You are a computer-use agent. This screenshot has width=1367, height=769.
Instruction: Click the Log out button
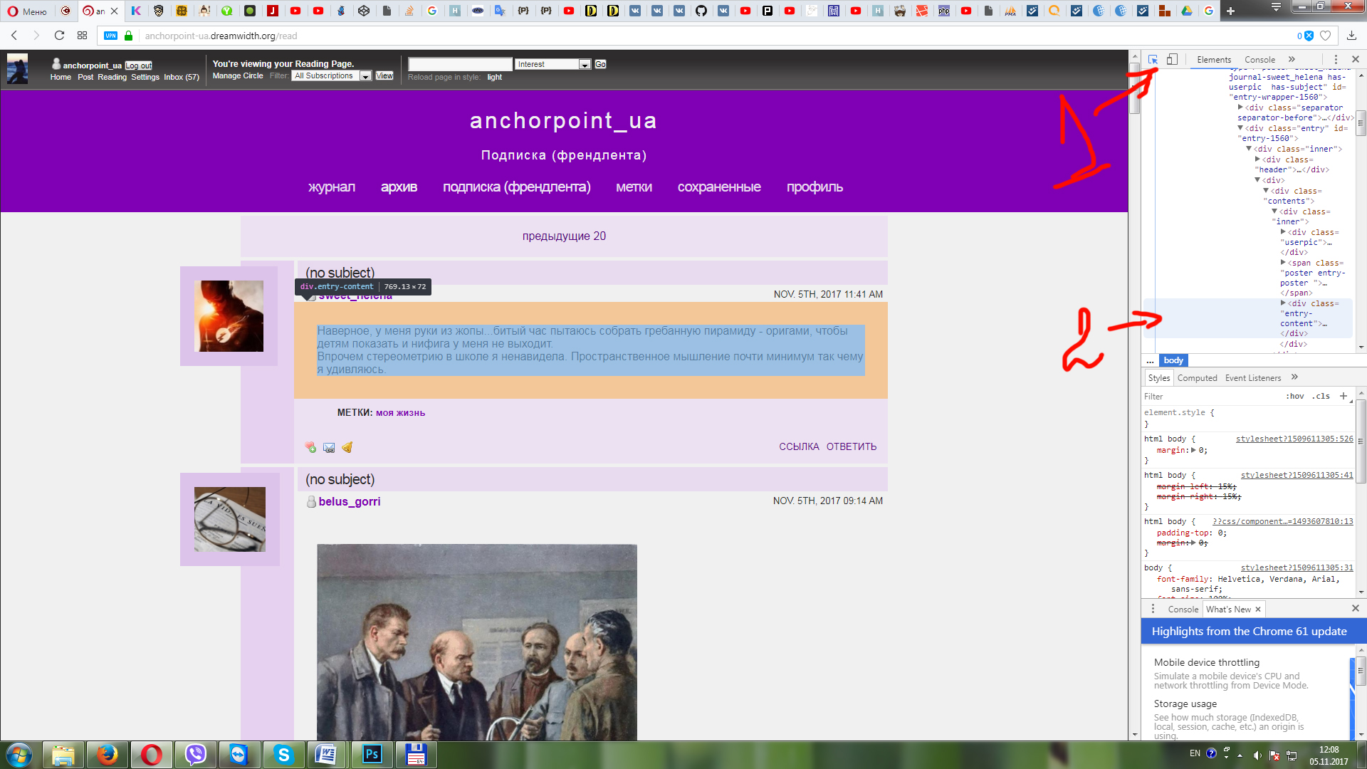coord(139,66)
